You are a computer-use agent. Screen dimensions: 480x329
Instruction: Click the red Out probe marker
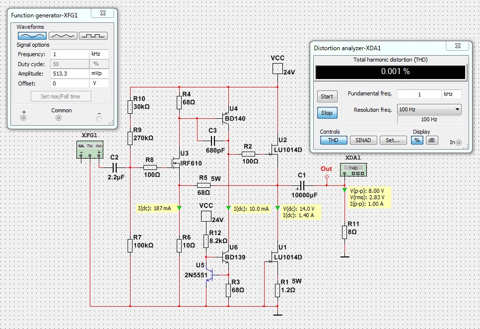point(327,177)
